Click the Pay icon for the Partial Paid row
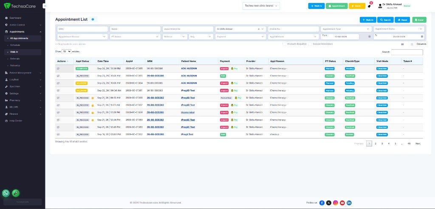Image resolution: width=435 pixels, height=209 pixels. click(238, 98)
